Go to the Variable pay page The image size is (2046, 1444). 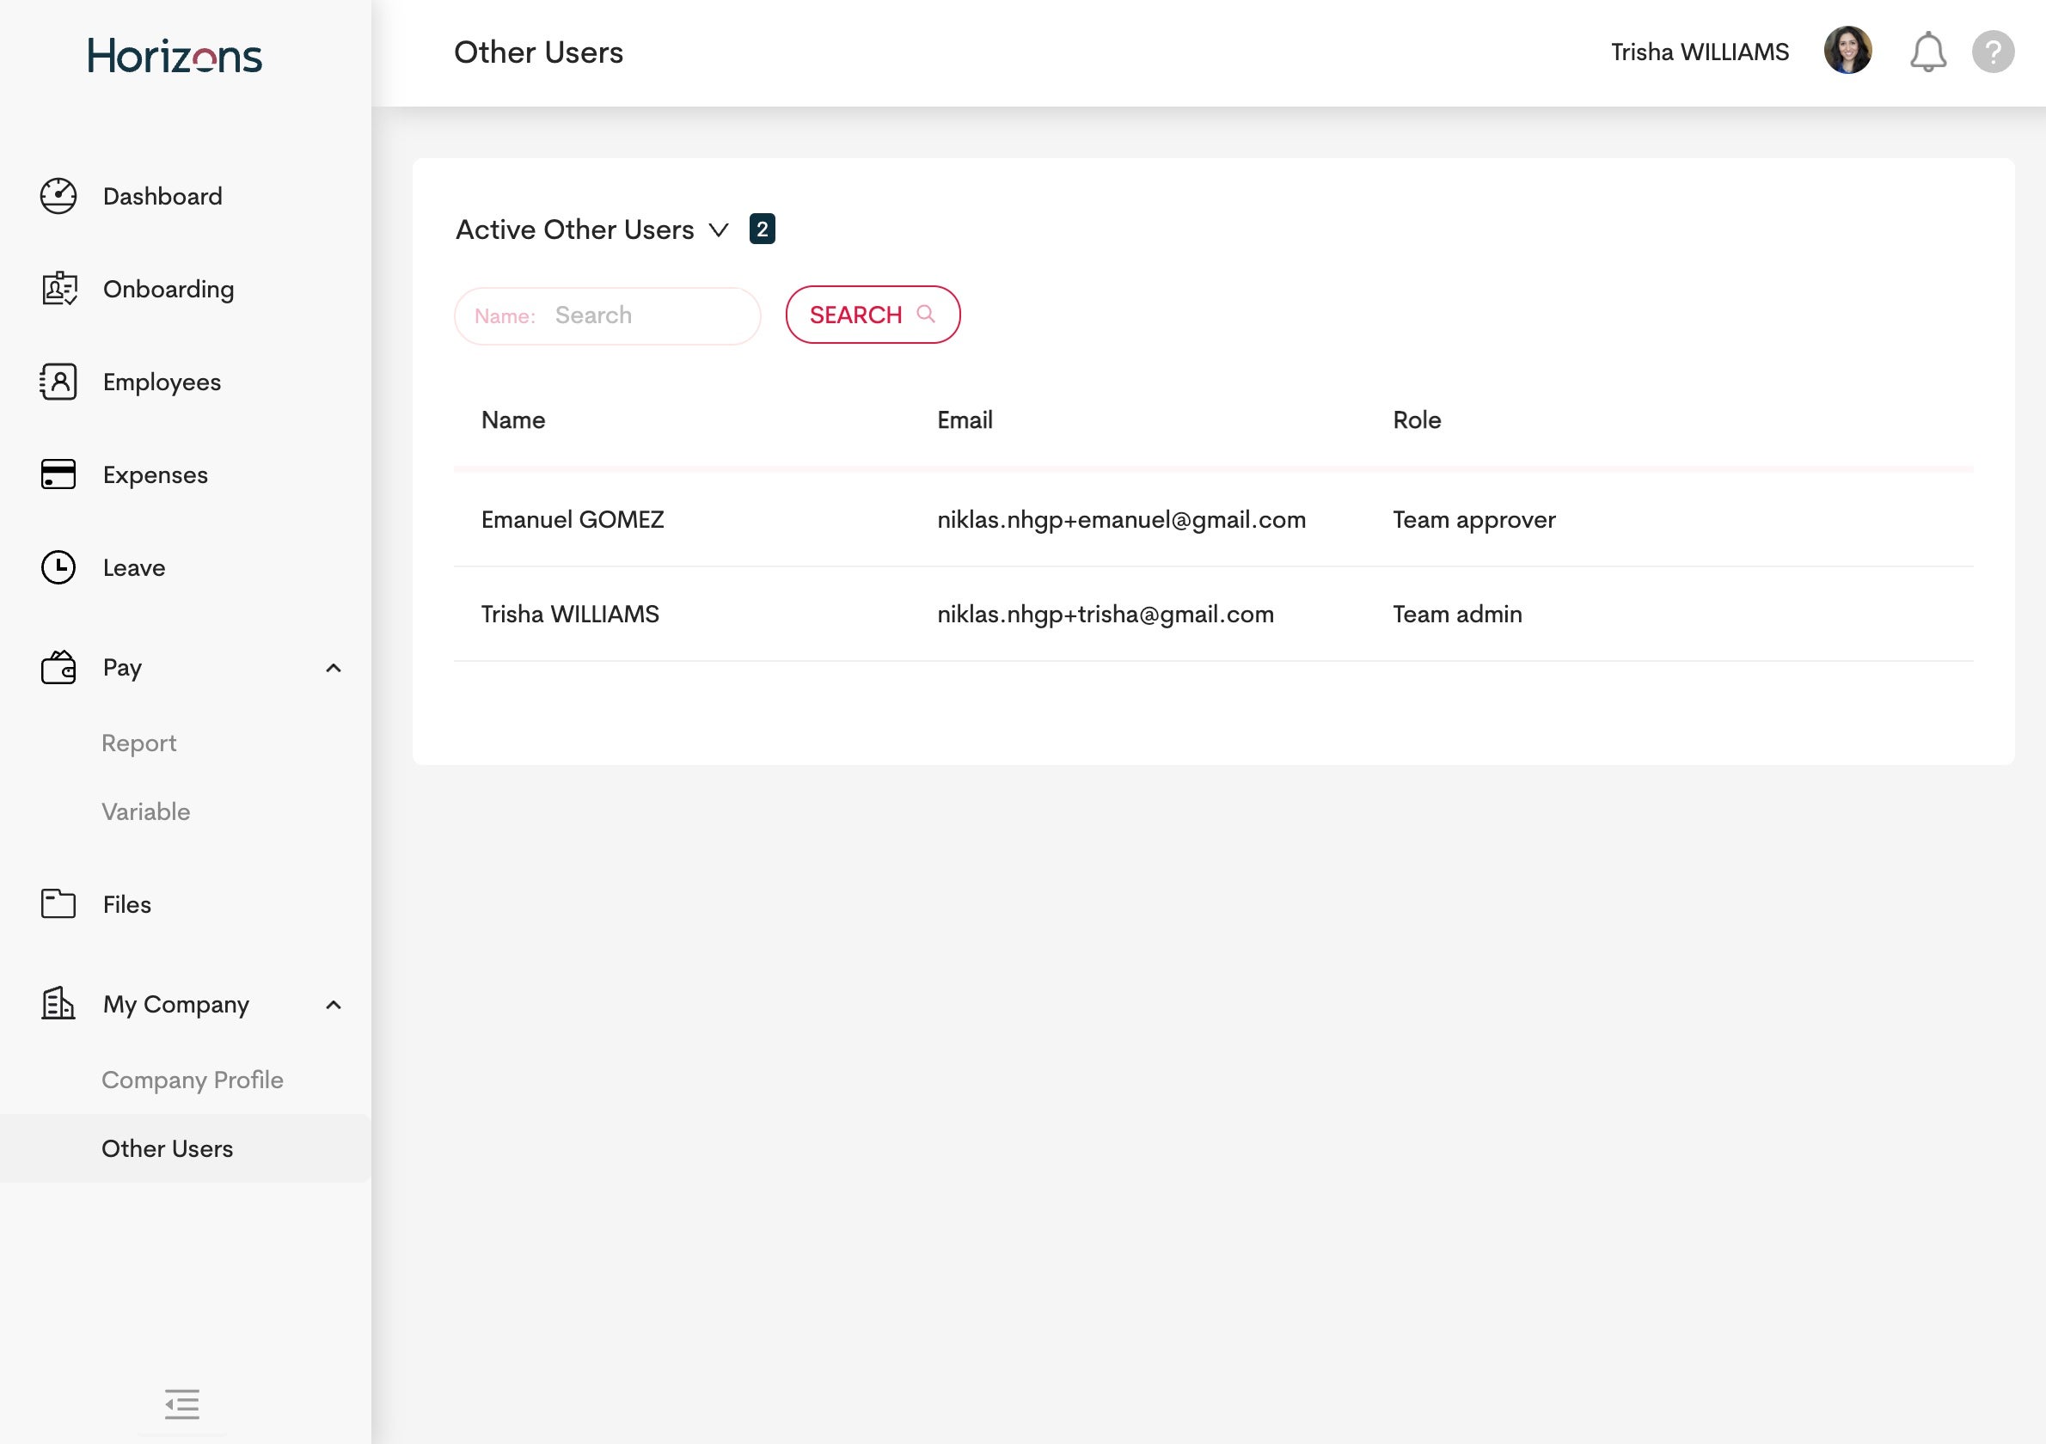[146, 811]
